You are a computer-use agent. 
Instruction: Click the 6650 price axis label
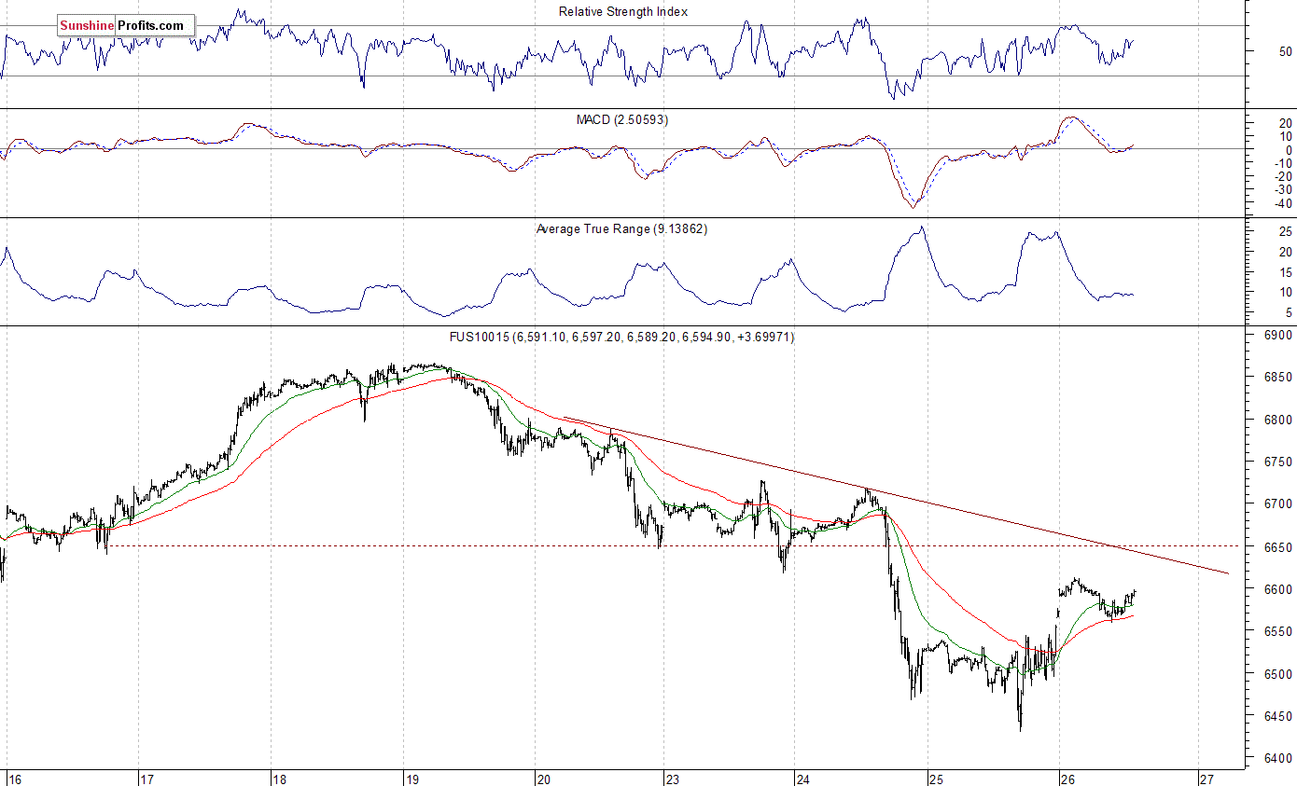[1279, 547]
